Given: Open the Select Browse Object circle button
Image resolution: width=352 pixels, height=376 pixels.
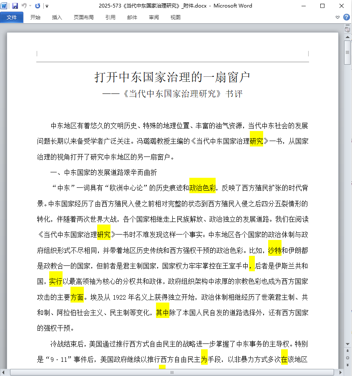Looking at the screenshot, I should coord(347,358).
